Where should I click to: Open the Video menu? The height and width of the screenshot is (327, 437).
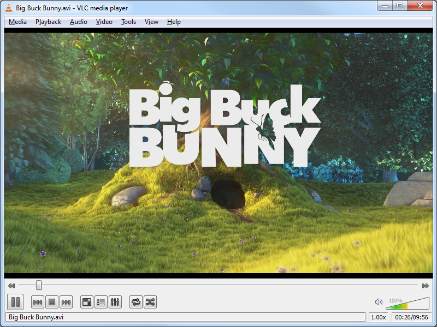point(104,22)
